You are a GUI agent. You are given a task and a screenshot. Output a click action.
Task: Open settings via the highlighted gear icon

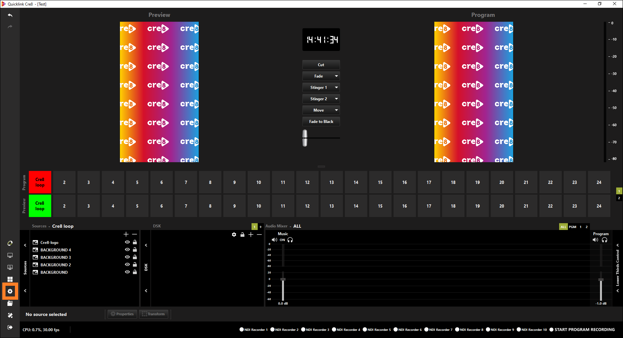[x=10, y=291]
